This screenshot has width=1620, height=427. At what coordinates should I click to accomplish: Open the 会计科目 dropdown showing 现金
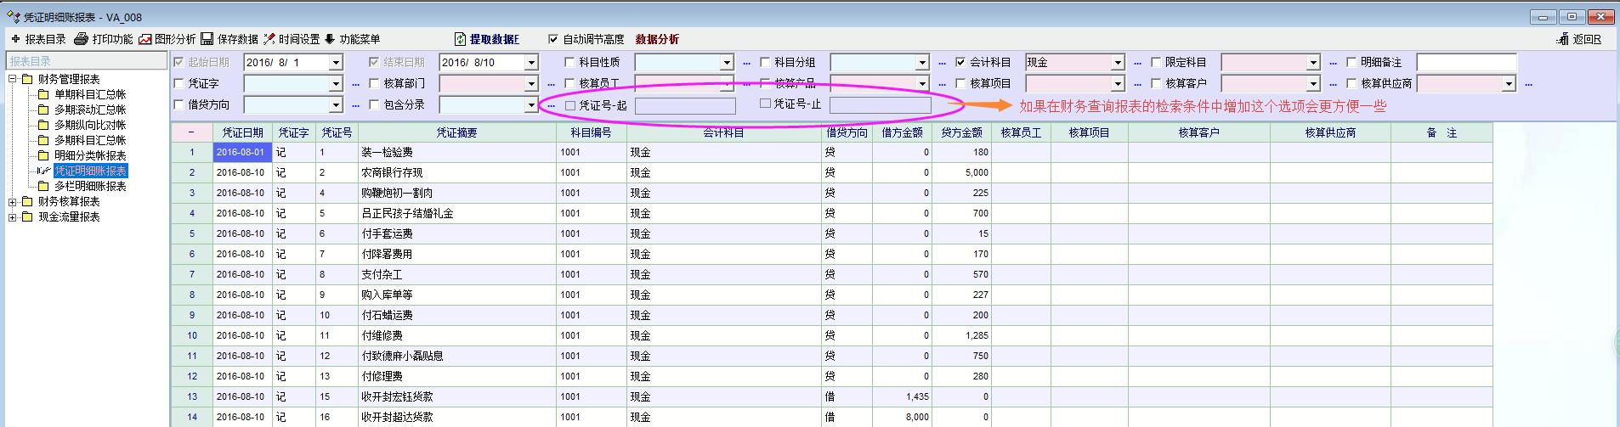click(x=1118, y=63)
